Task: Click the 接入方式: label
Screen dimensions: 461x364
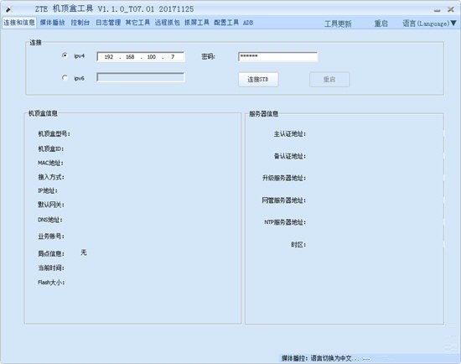Action: [51, 177]
